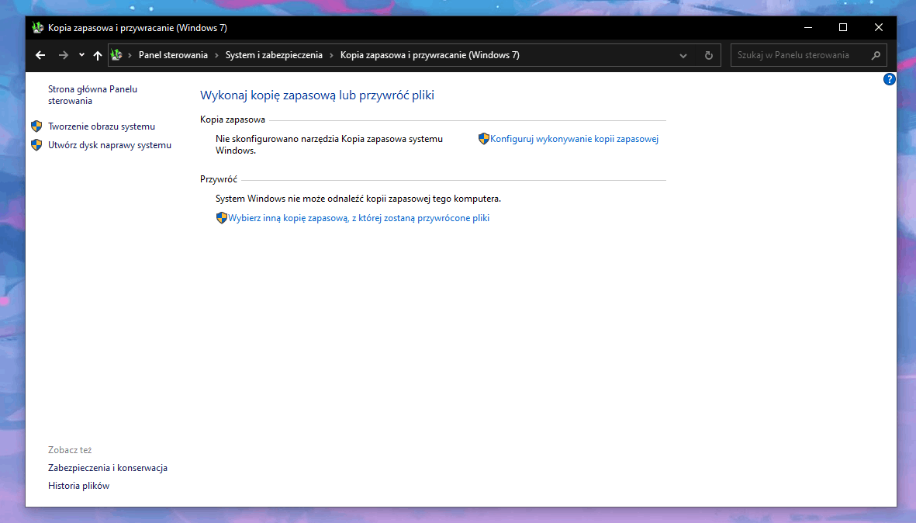Click shield icon beside Utwórz dysk naprawy
The width and height of the screenshot is (916, 523).
coord(36,145)
